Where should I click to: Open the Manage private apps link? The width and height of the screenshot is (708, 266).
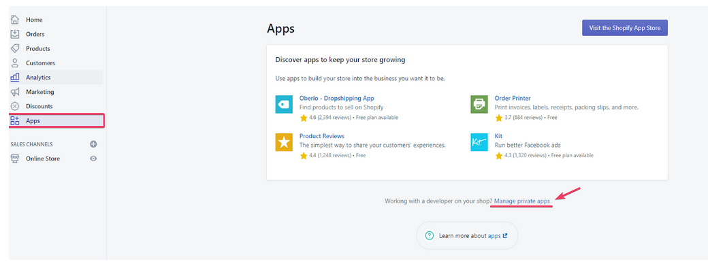pyautogui.click(x=522, y=201)
